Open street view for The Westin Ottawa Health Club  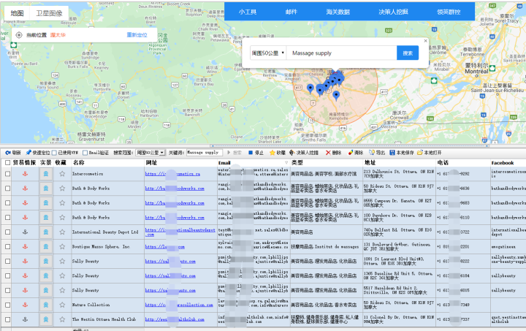46,319
